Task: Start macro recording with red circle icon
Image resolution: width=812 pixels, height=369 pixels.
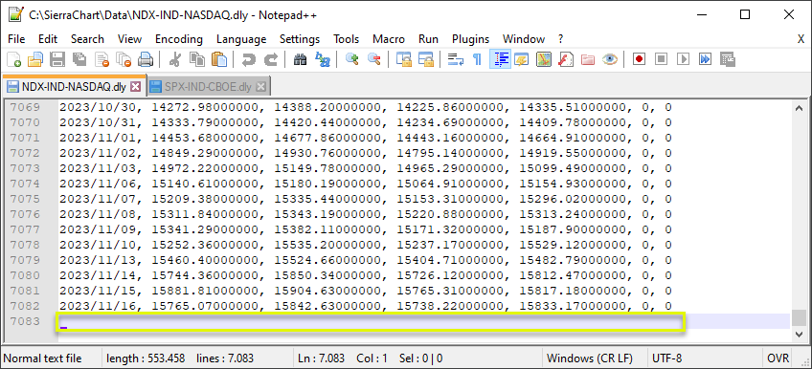Action: 639,59
